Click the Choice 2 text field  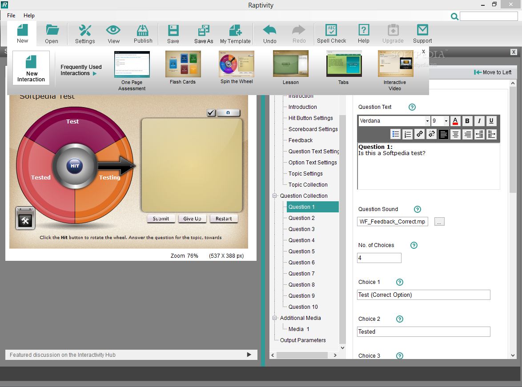pos(423,332)
